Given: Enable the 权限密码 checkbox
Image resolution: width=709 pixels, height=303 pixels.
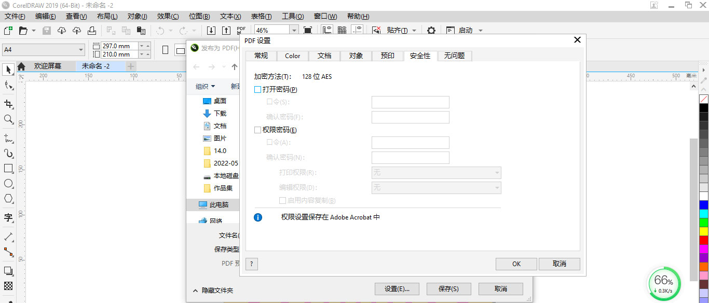Looking at the screenshot, I should (257, 130).
